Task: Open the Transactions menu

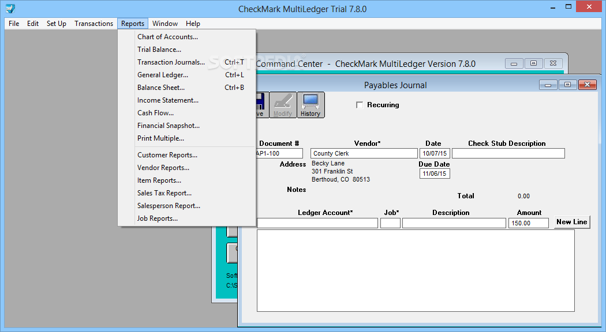Action: tap(94, 24)
